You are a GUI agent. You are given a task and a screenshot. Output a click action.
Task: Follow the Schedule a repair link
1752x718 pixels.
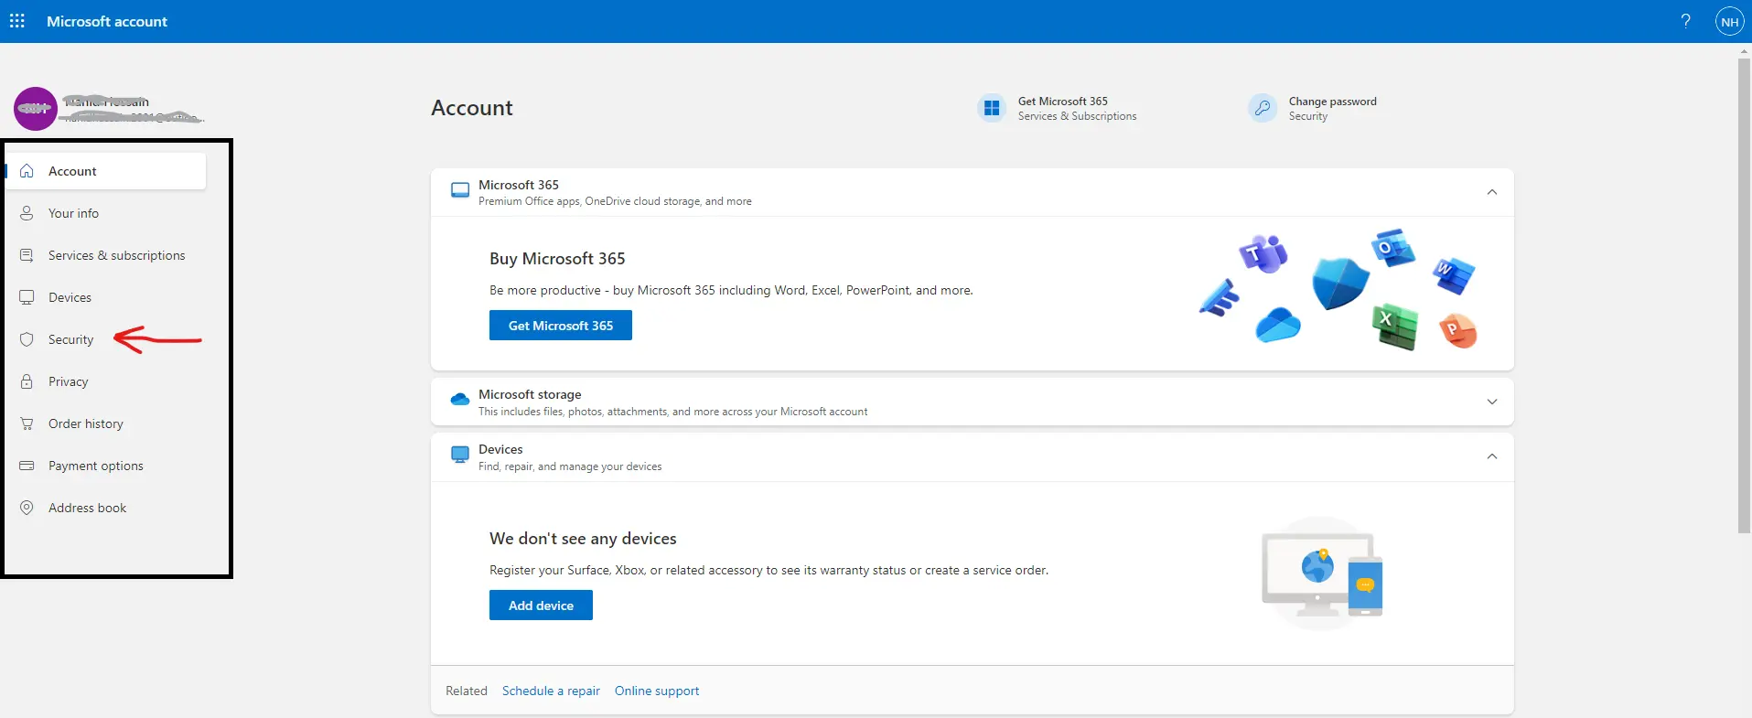[x=551, y=691]
